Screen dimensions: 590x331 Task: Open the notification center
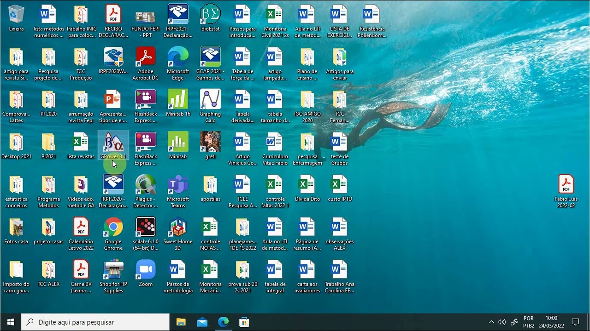tap(575, 322)
